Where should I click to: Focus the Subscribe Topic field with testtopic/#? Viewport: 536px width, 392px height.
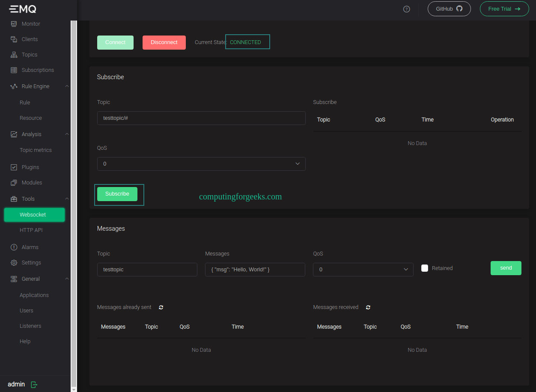pos(201,118)
